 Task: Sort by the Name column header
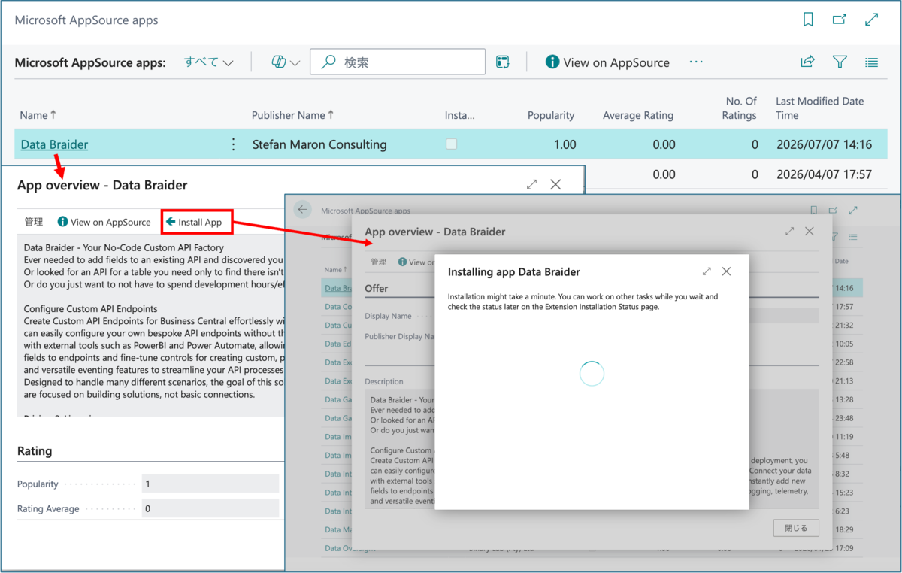pyautogui.click(x=38, y=115)
